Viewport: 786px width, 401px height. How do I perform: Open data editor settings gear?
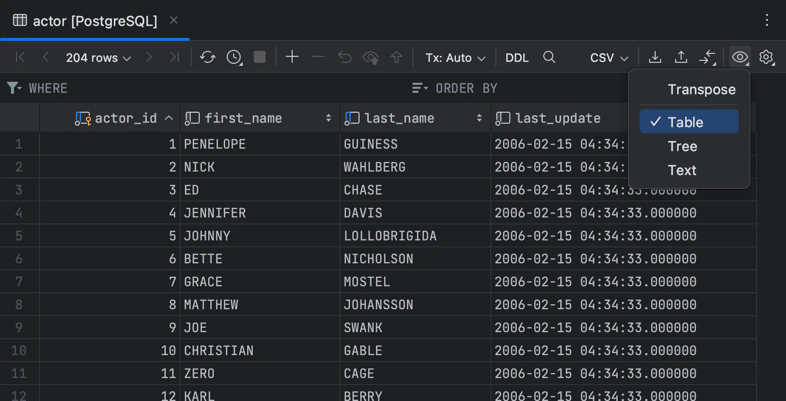click(767, 58)
